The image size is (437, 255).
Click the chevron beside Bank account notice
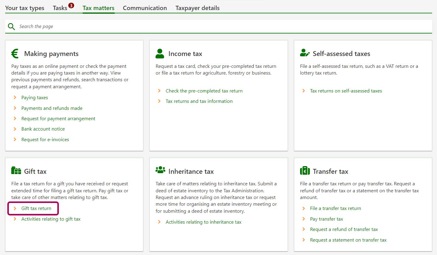point(15,129)
